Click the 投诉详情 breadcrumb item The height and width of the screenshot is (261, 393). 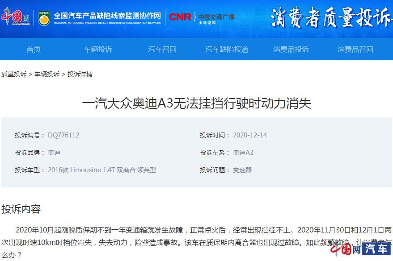click(80, 74)
